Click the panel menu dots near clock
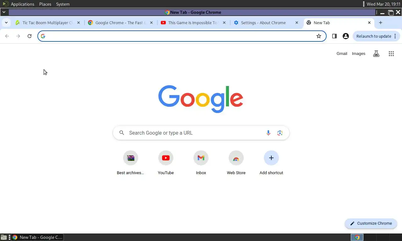This screenshot has height=241, width=402. (364, 4)
